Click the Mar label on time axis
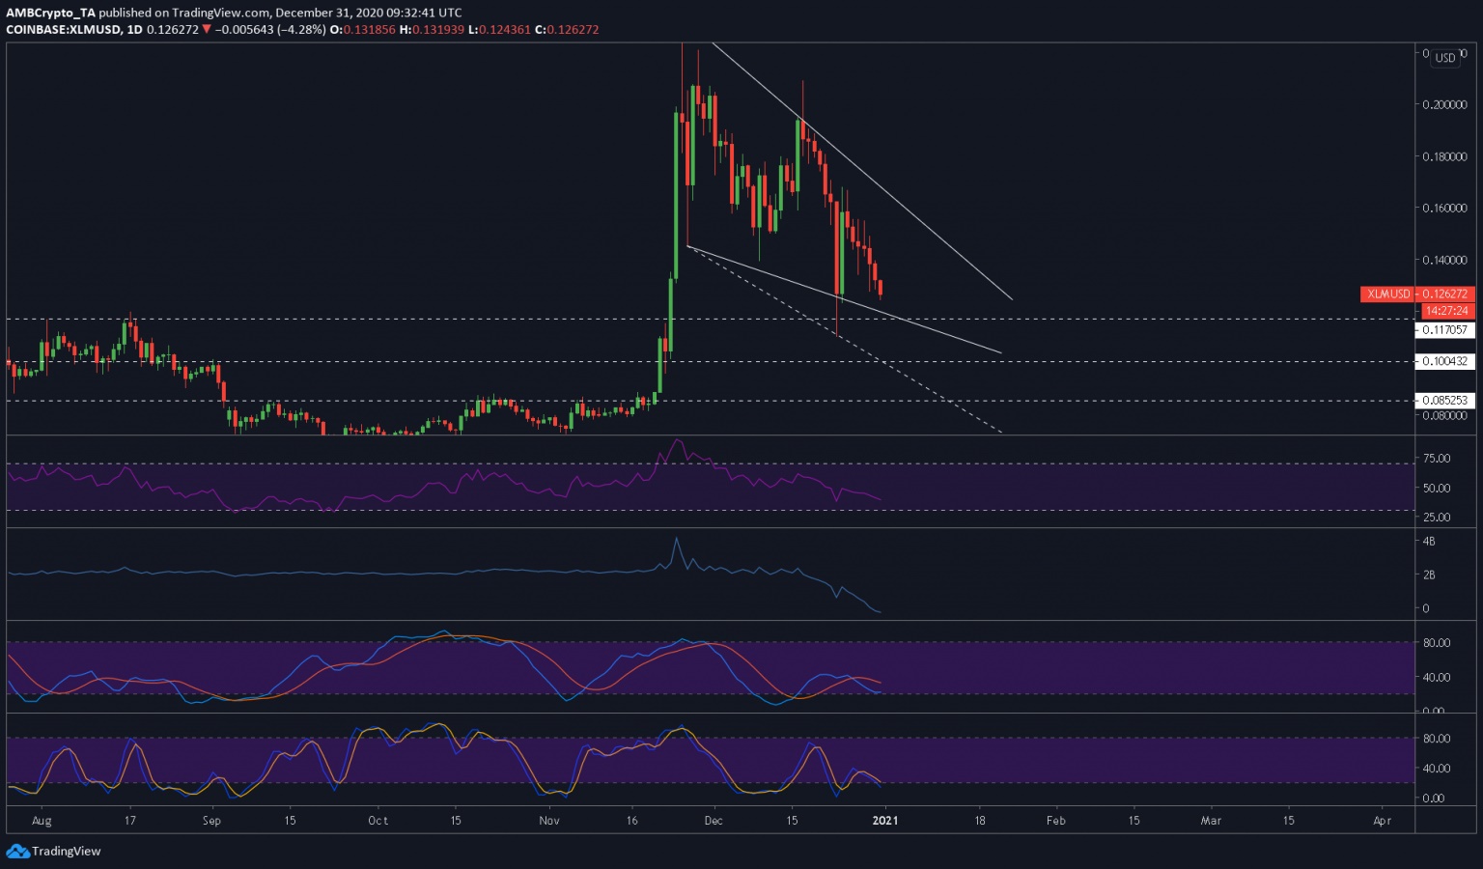This screenshot has width=1483, height=869. click(x=1211, y=821)
